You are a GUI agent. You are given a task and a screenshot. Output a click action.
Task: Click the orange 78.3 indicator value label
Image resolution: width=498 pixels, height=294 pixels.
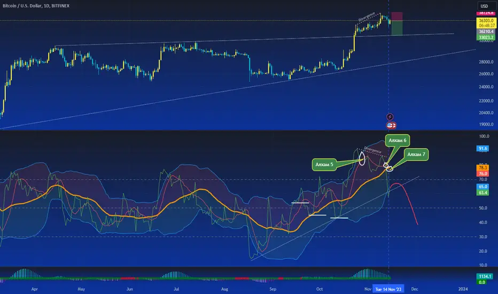(x=483, y=168)
